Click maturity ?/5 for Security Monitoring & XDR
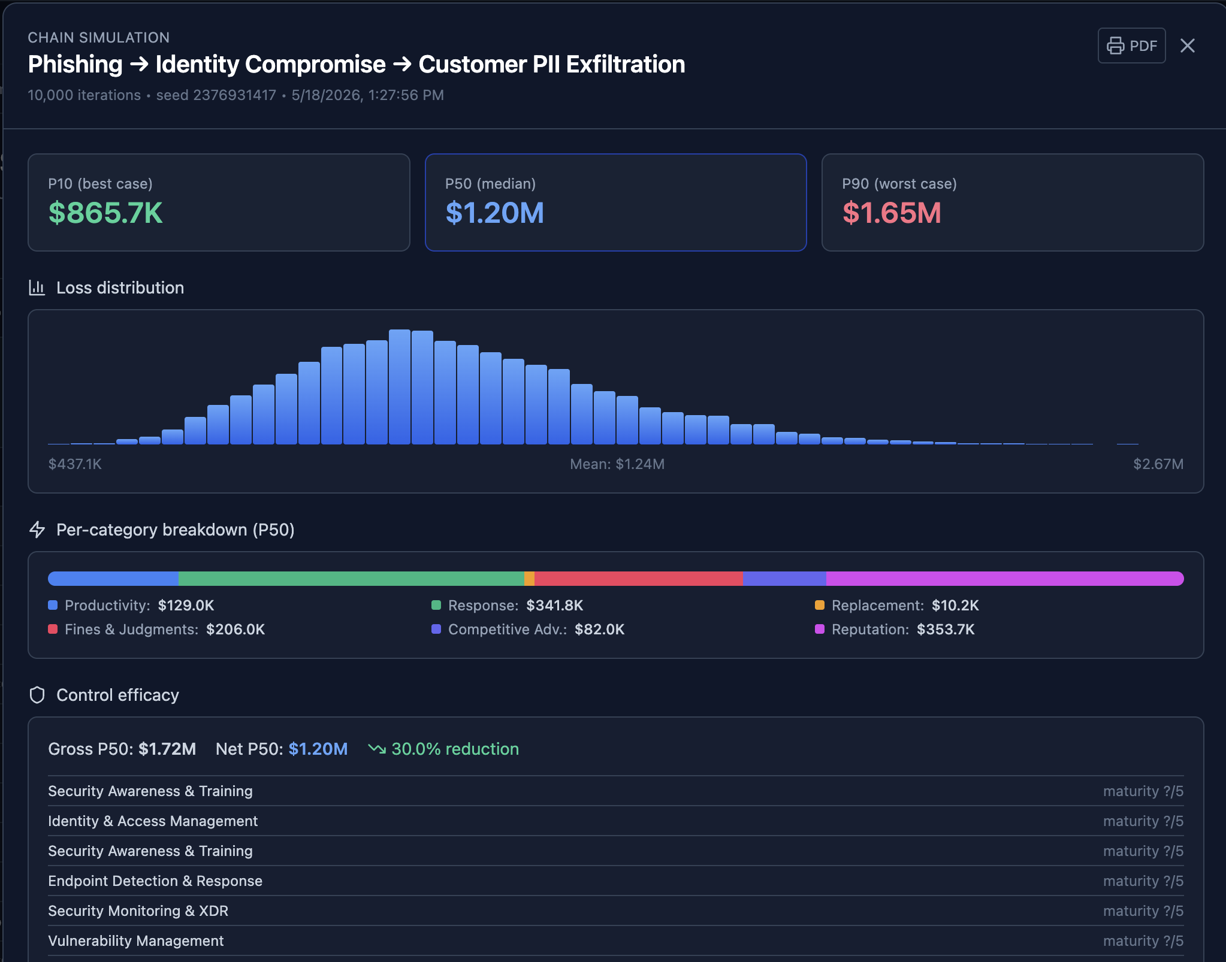 [x=1143, y=911]
